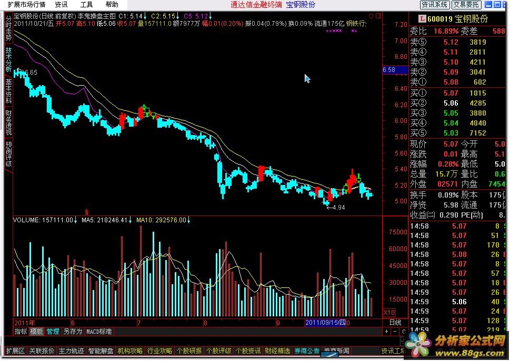510x361 pixels.
Task: Click the red S marker under the chart
Action: [86, 212]
